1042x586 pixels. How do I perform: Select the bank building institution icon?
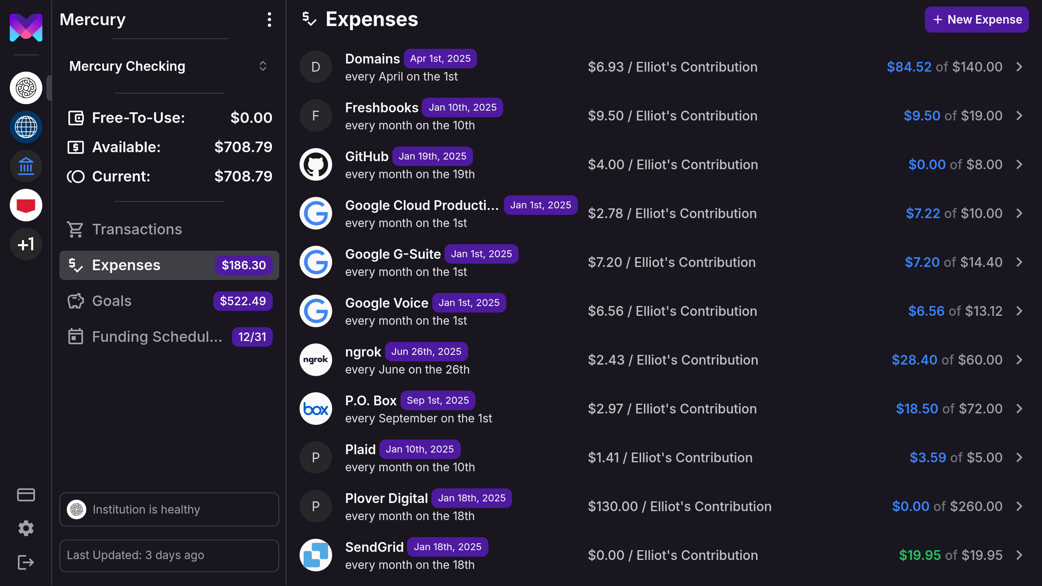pyautogui.click(x=26, y=166)
